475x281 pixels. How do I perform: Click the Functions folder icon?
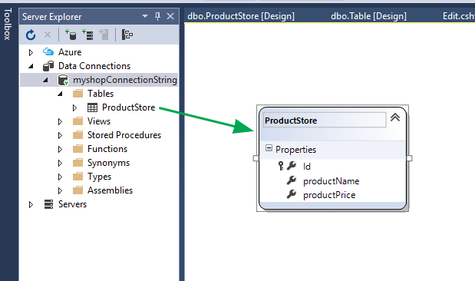pos(78,148)
